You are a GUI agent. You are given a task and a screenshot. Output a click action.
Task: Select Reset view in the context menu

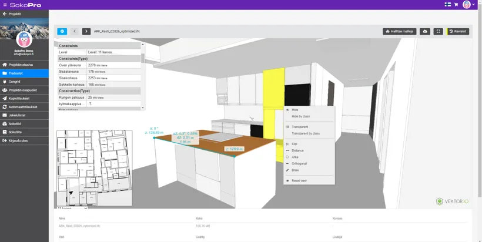pyautogui.click(x=299, y=181)
